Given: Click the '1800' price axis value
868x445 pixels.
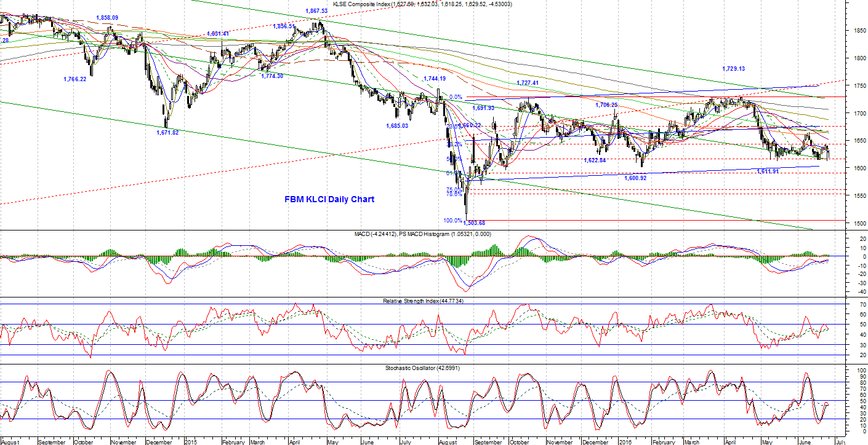Looking at the screenshot, I should [860, 58].
